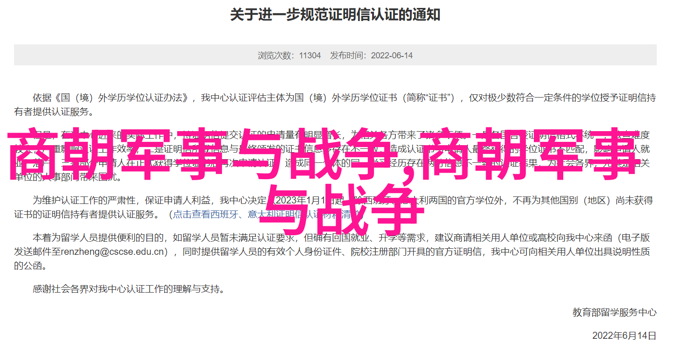The height and width of the screenshot is (350, 682).
Task: Click the publish date 2022-06-14
Action: coord(392,56)
